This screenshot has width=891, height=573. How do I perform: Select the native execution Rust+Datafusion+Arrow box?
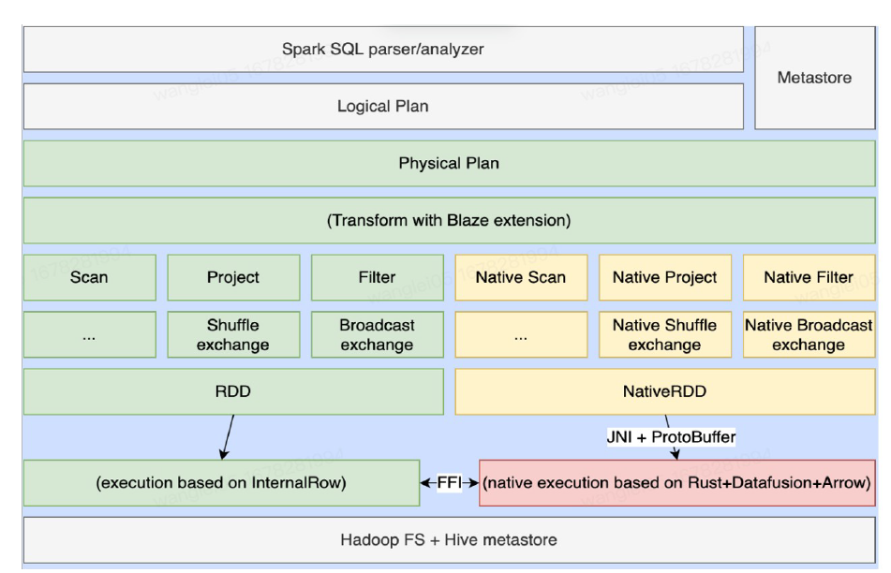(x=676, y=483)
